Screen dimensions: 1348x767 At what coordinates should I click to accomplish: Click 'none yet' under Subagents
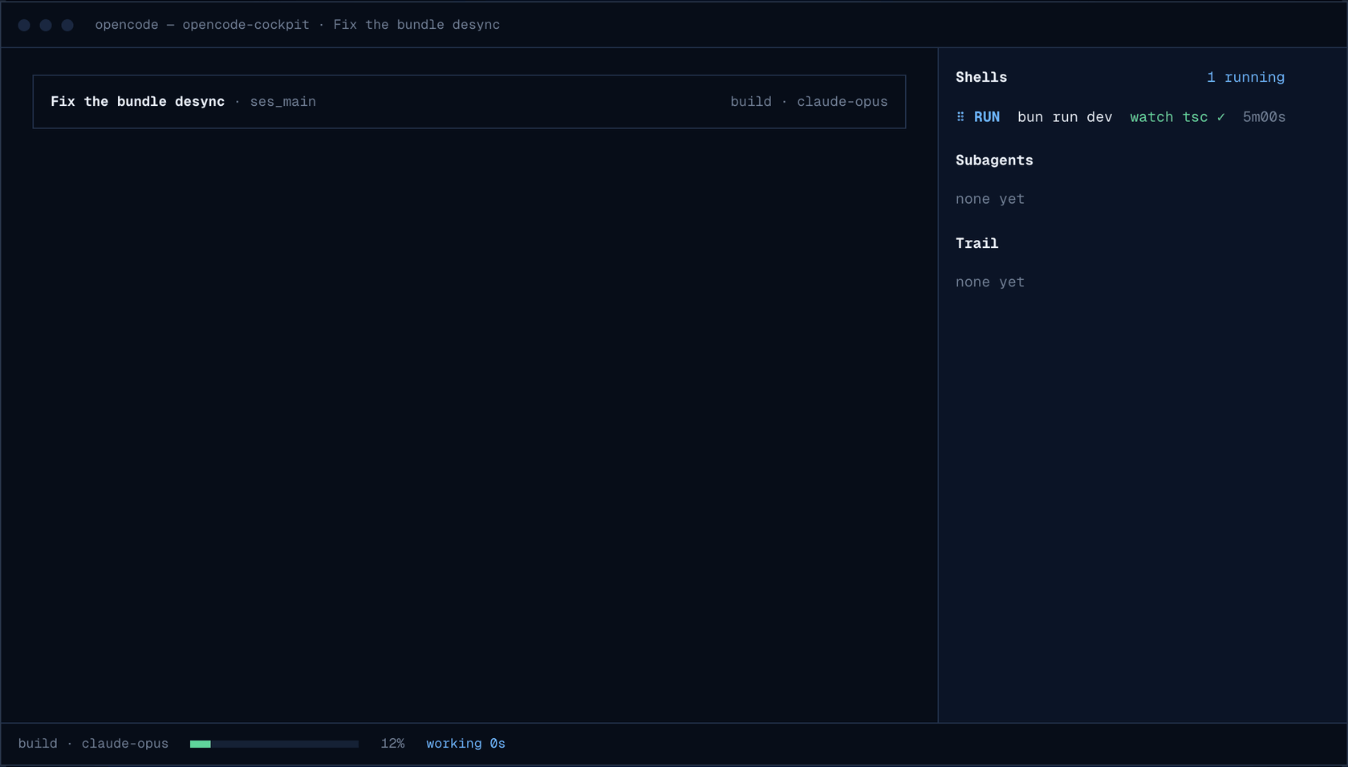pos(990,199)
